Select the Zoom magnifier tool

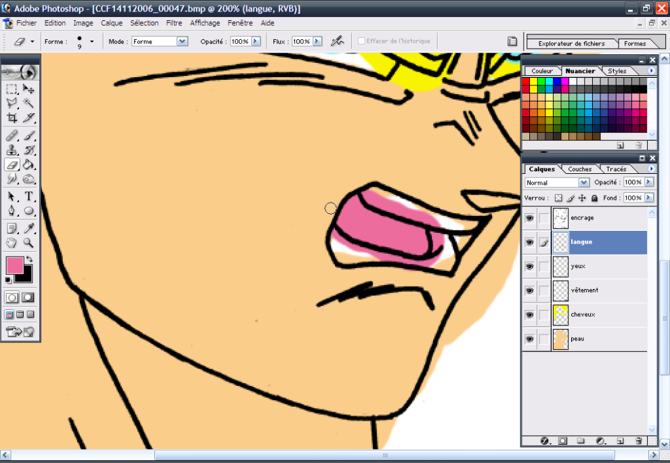[x=28, y=243]
